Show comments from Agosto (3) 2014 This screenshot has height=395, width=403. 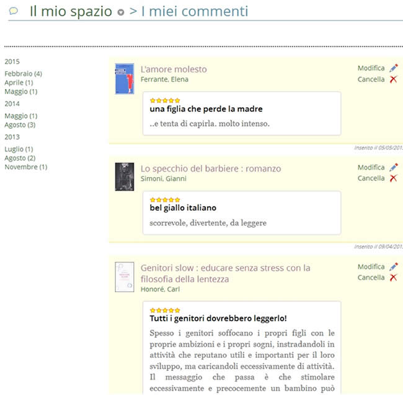point(20,124)
